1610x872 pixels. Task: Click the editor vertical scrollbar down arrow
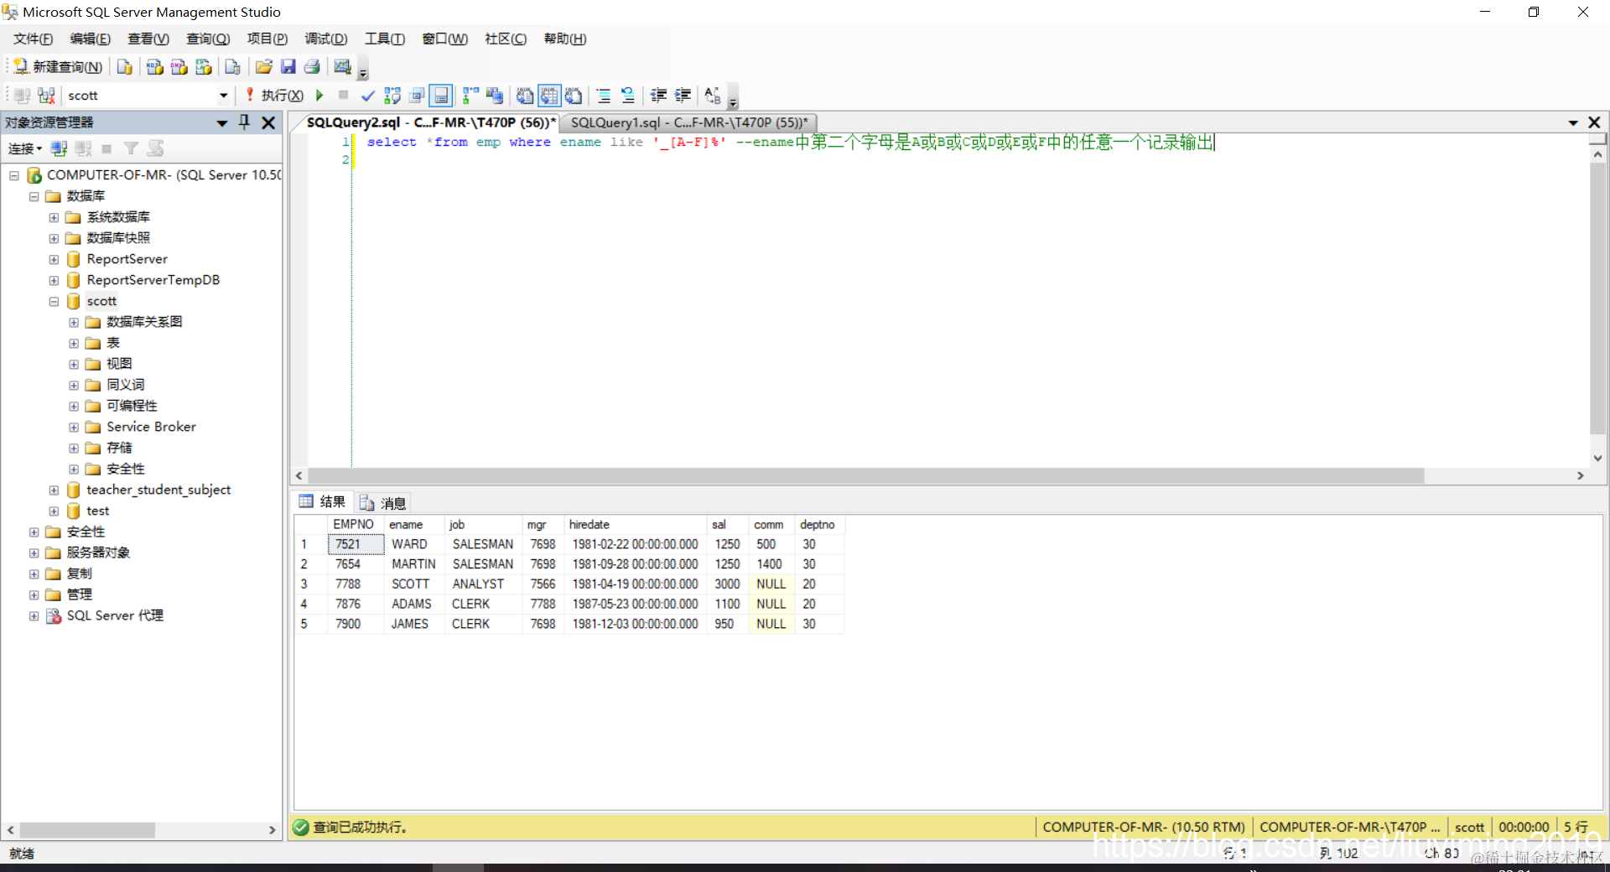[x=1597, y=458]
